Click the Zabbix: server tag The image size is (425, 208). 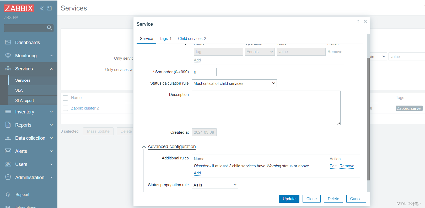[409, 108]
